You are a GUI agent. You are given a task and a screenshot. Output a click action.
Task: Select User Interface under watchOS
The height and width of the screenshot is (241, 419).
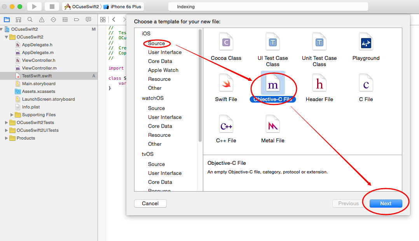(165, 117)
